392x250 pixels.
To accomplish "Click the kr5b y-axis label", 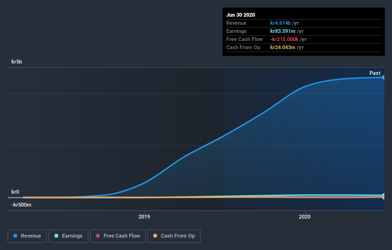I will (x=17, y=62).
